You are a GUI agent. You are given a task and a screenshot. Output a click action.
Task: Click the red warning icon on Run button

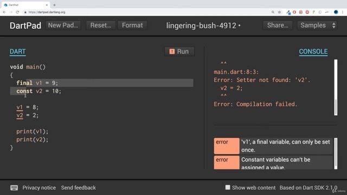tap(172, 51)
